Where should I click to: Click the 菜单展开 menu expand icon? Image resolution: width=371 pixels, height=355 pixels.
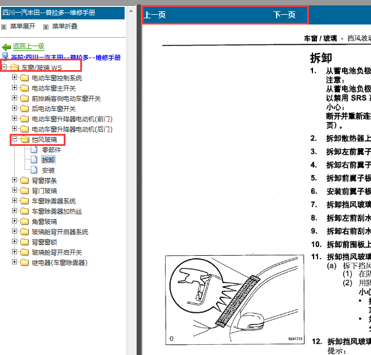coord(4,27)
